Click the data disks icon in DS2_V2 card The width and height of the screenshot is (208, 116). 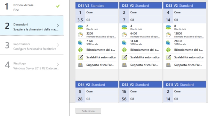124,27
